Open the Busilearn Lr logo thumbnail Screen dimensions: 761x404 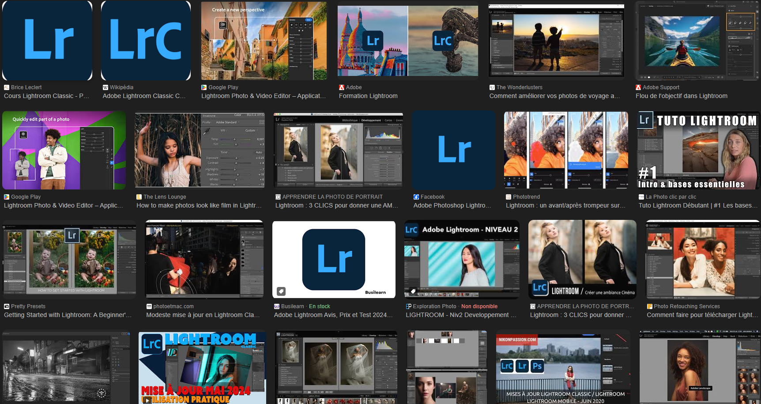click(334, 260)
